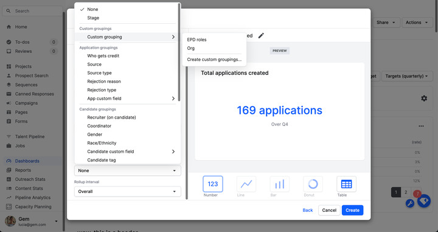The height and width of the screenshot is (232, 438).
Task: Click the grouping list scrollbar
Action: pyautogui.click(x=179, y=52)
